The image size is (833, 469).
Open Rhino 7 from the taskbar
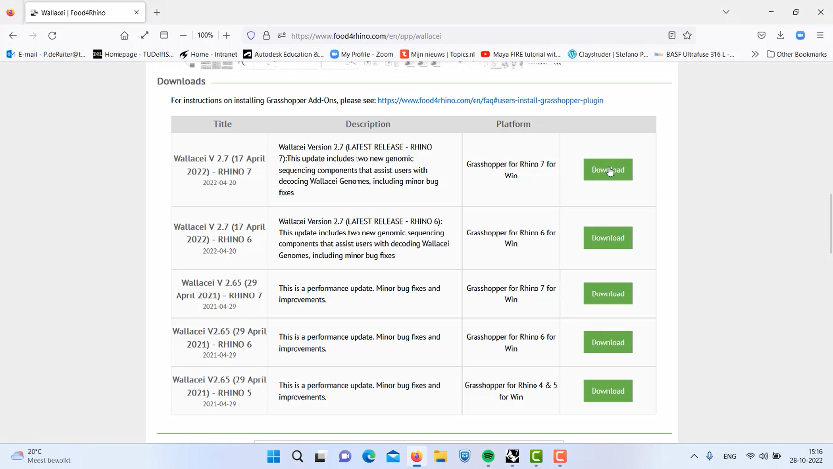[512, 457]
